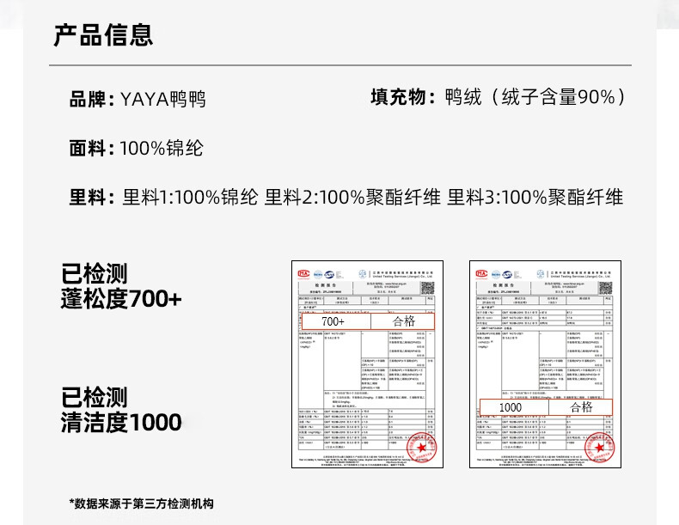Open the fill power test report thumbnail
Viewport: 679px width, 525px height.
[367, 364]
